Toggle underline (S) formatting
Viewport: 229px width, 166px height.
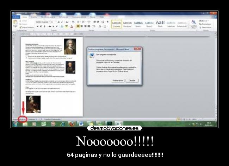[x=44, y=26]
